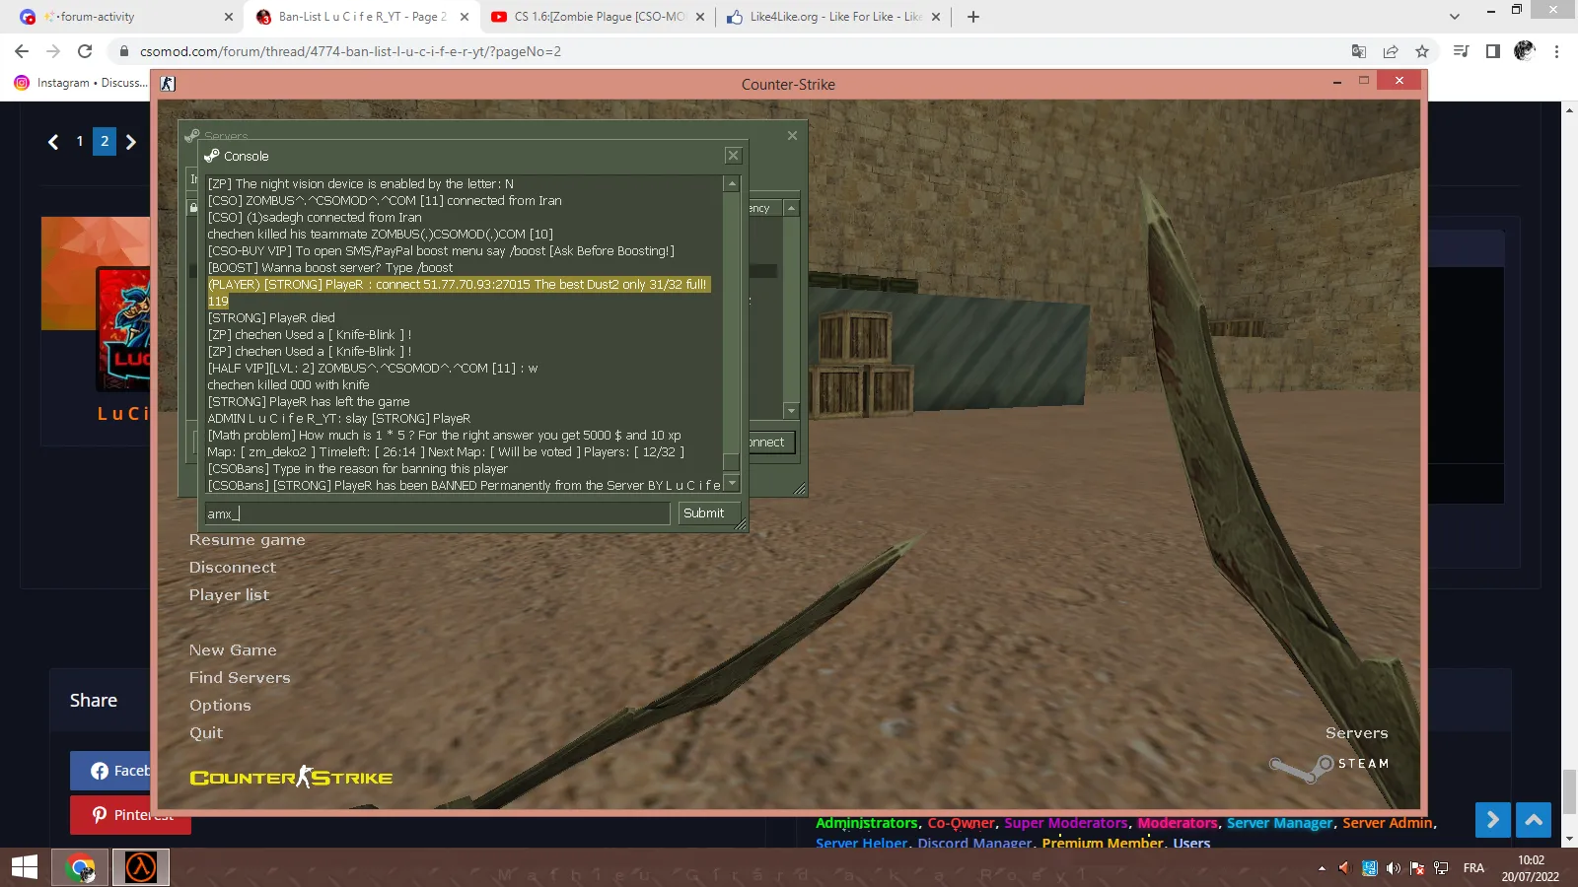Share the thread on Facebook
Image resolution: width=1578 pixels, height=887 pixels.
(109, 771)
